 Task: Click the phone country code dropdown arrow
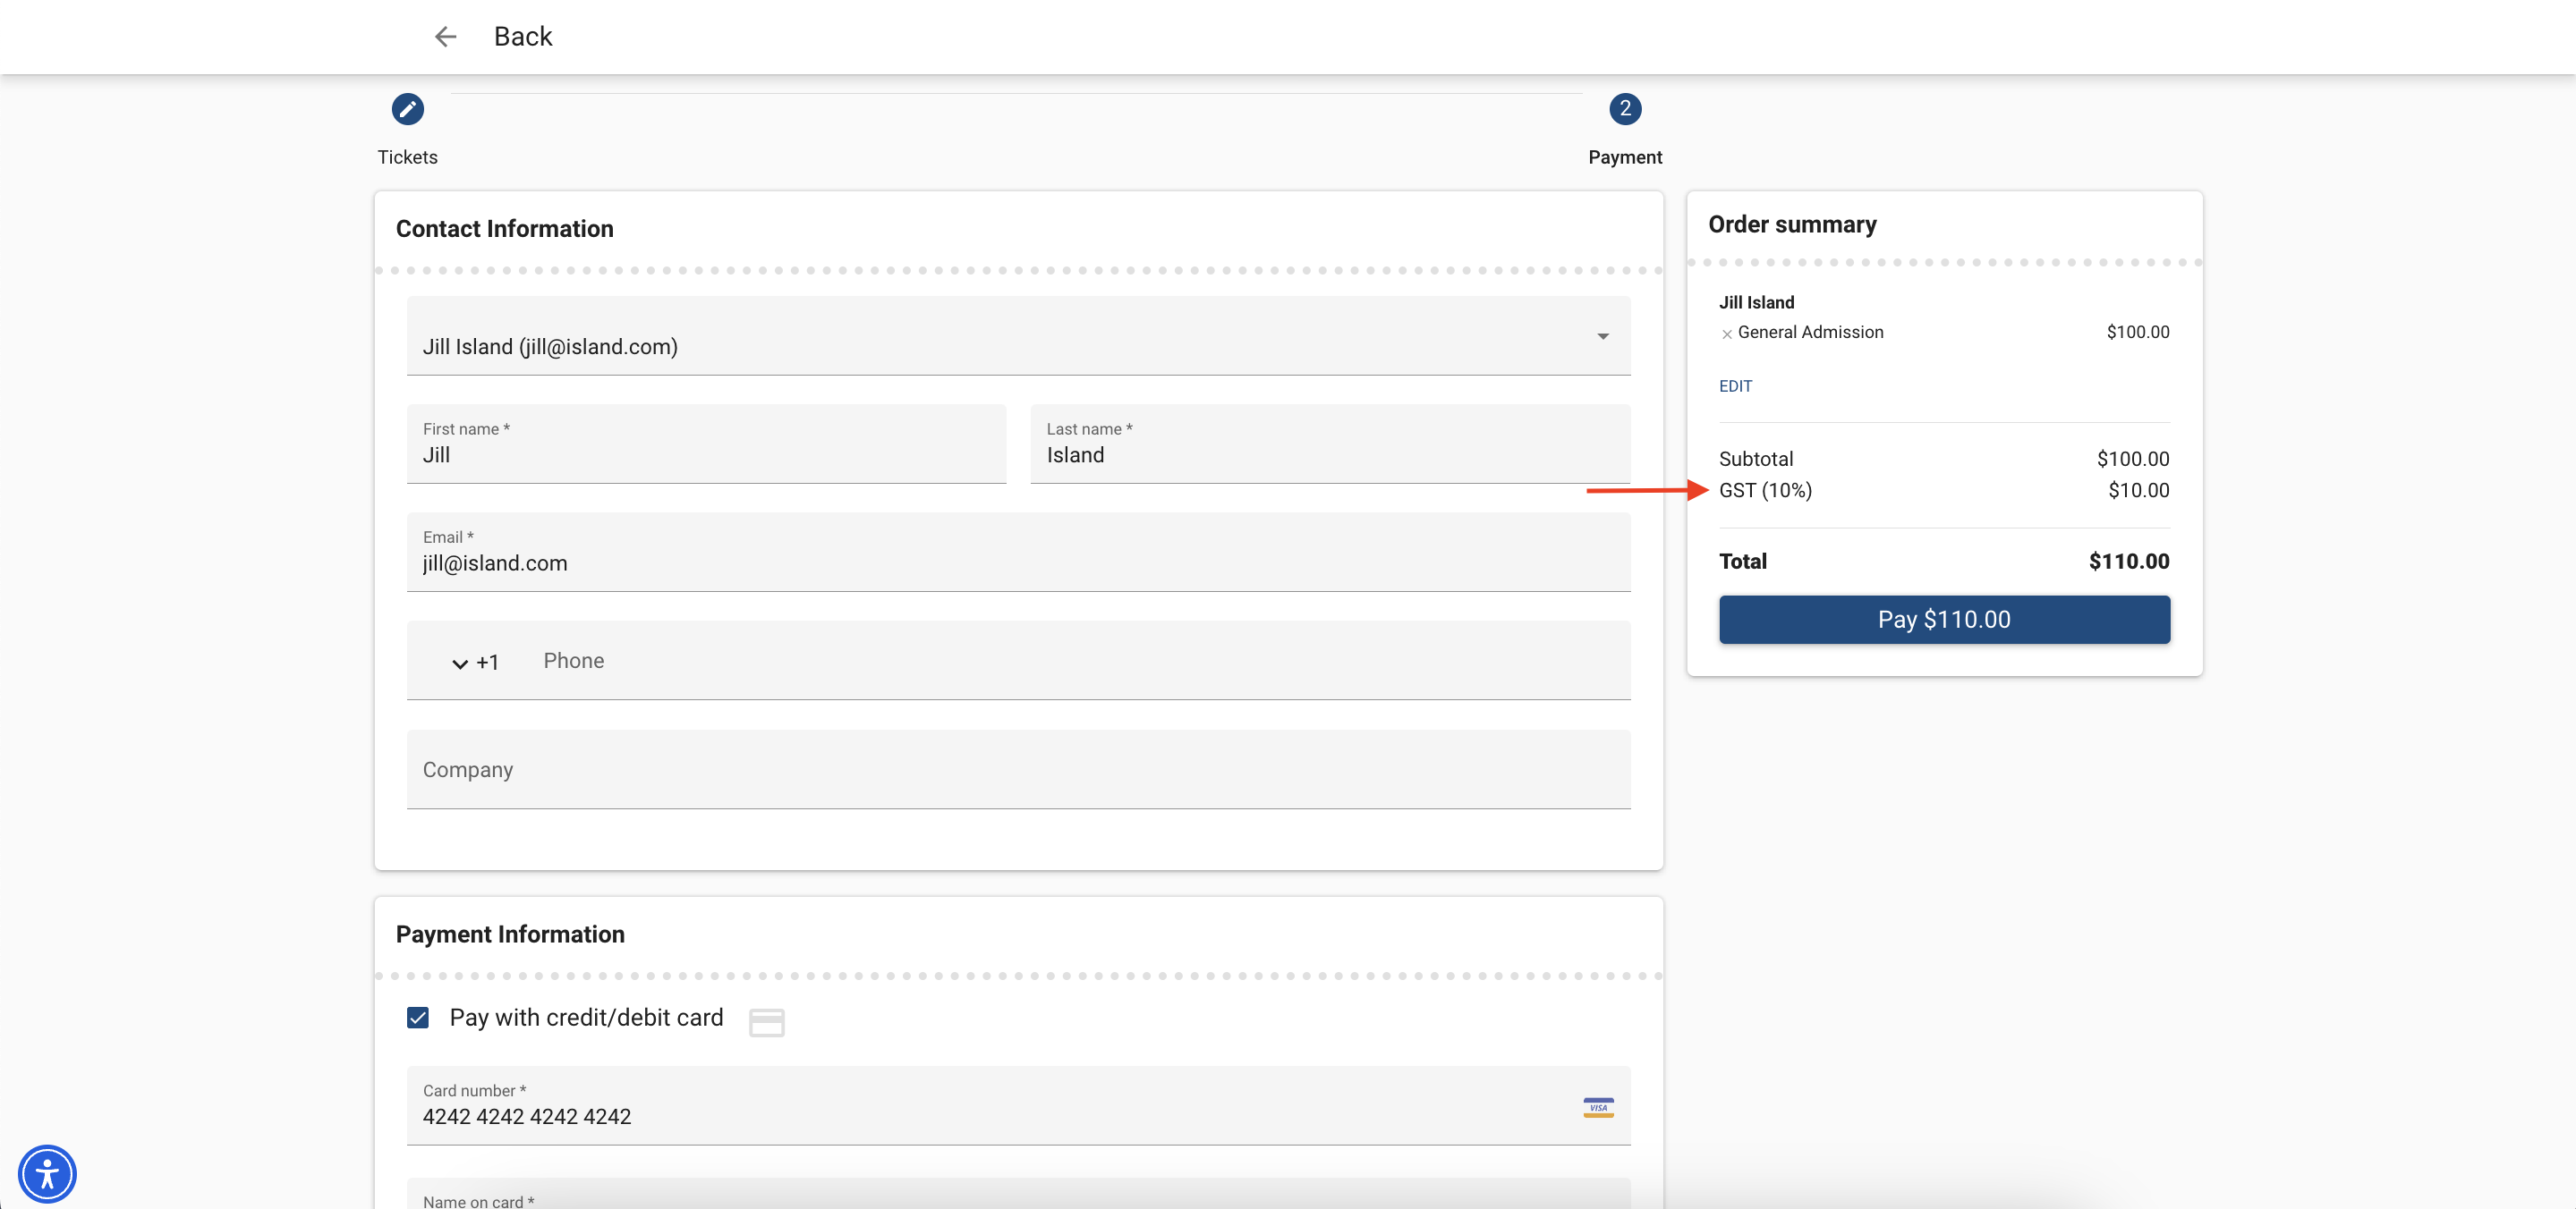(458, 664)
